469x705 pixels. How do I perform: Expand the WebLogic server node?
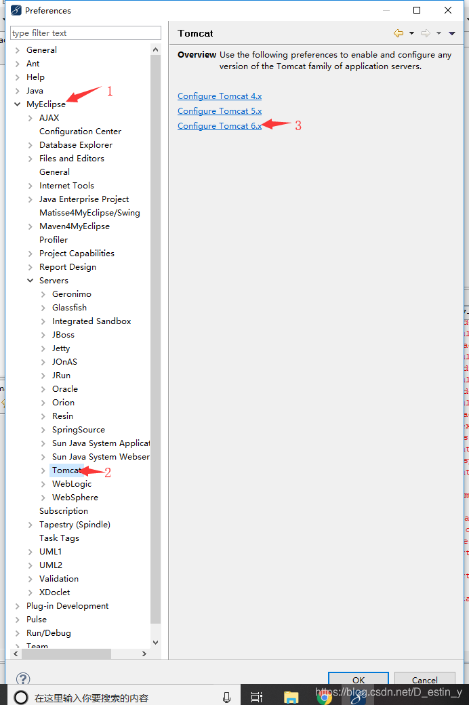pyautogui.click(x=43, y=484)
